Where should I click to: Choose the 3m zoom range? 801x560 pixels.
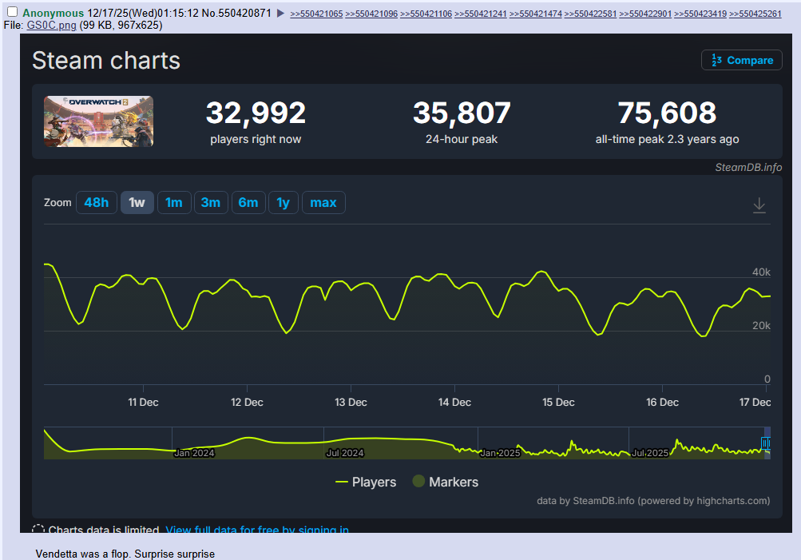[x=211, y=203]
